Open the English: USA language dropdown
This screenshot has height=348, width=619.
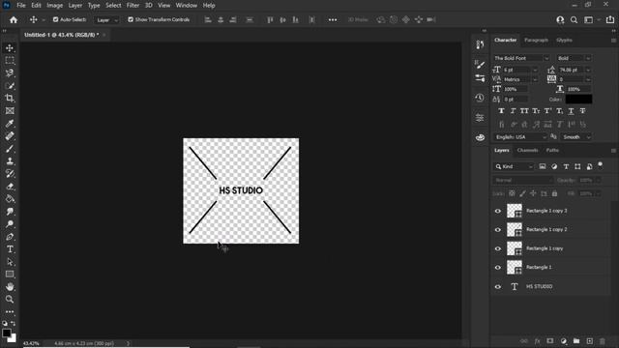(520, 137)
